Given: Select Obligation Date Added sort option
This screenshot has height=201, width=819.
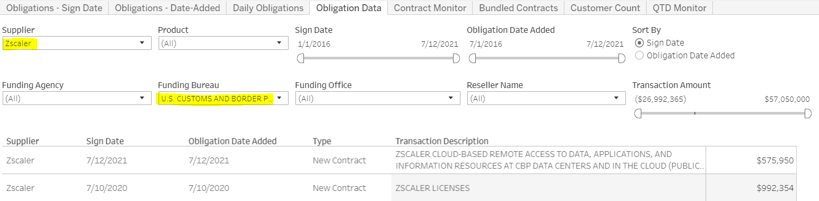Looking at the screenshot, I should pyautogui.click(x=685, y=55).
